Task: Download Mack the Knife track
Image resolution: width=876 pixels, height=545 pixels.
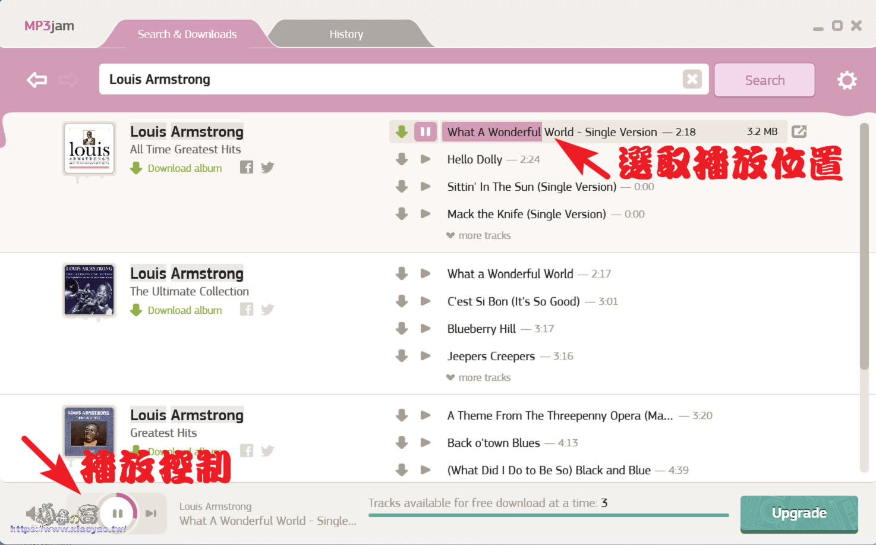Action: point(402,214)
